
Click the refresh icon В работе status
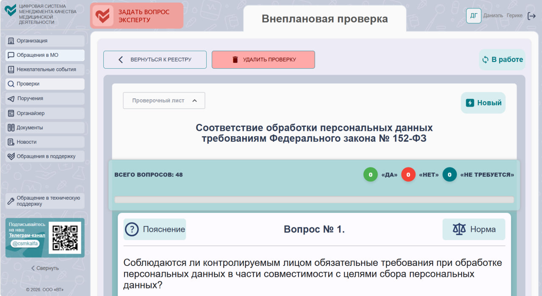[x=485, y=60]
